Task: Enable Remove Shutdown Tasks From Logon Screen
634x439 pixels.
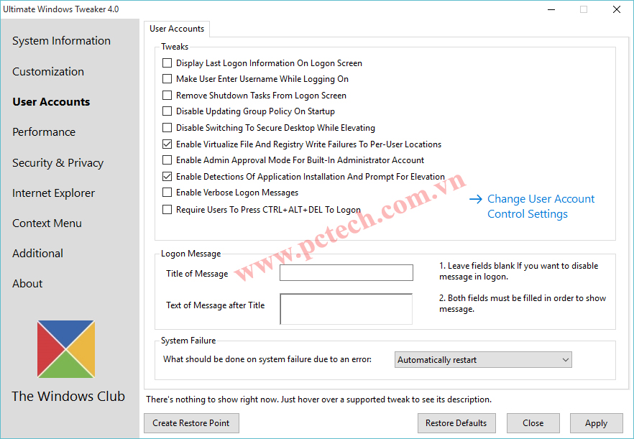Action: pos(167,95)
